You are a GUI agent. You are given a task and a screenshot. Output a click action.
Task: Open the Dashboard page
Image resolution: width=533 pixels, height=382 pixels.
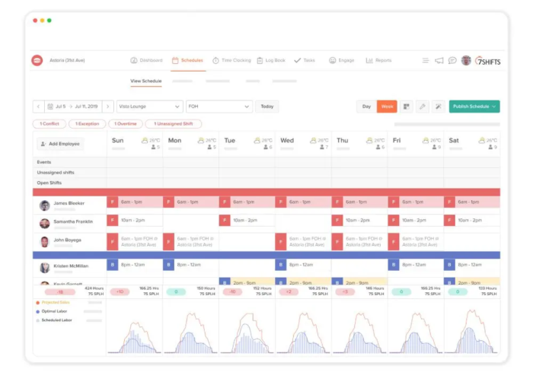[146, 60]
